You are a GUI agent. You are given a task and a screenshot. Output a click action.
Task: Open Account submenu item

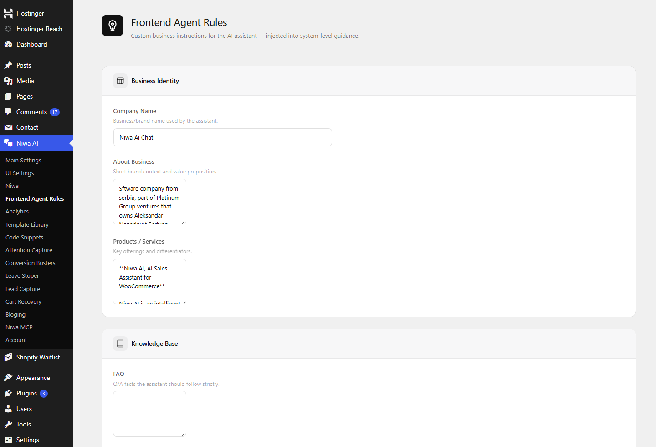[x=16, y=340]
